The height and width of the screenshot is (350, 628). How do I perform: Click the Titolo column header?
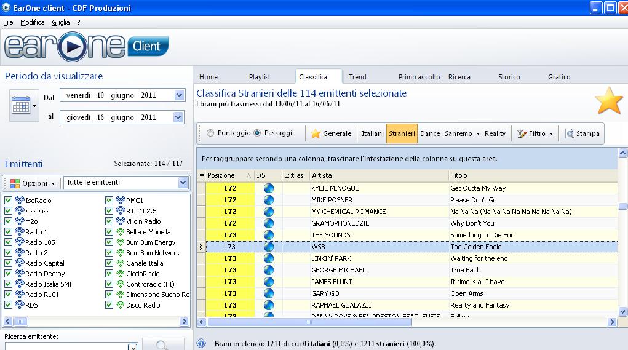pyautogui.click(x=533, y=175)
